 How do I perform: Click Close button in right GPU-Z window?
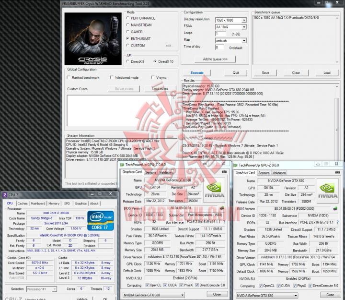pos(330,295)
